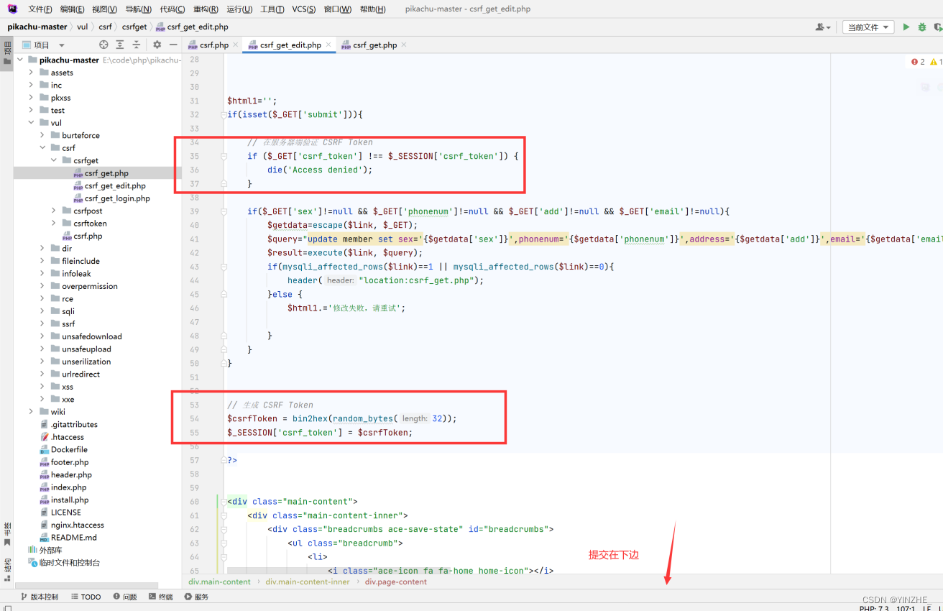The width and height of the screenshot is (943, 611).
Task: Open project panel settings gear
Action: pyautogui.click(x=157, y=45)
